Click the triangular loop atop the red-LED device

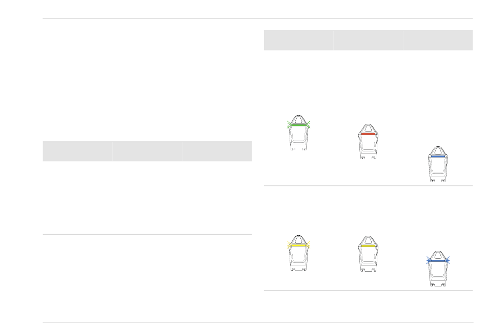click(368, 128)
